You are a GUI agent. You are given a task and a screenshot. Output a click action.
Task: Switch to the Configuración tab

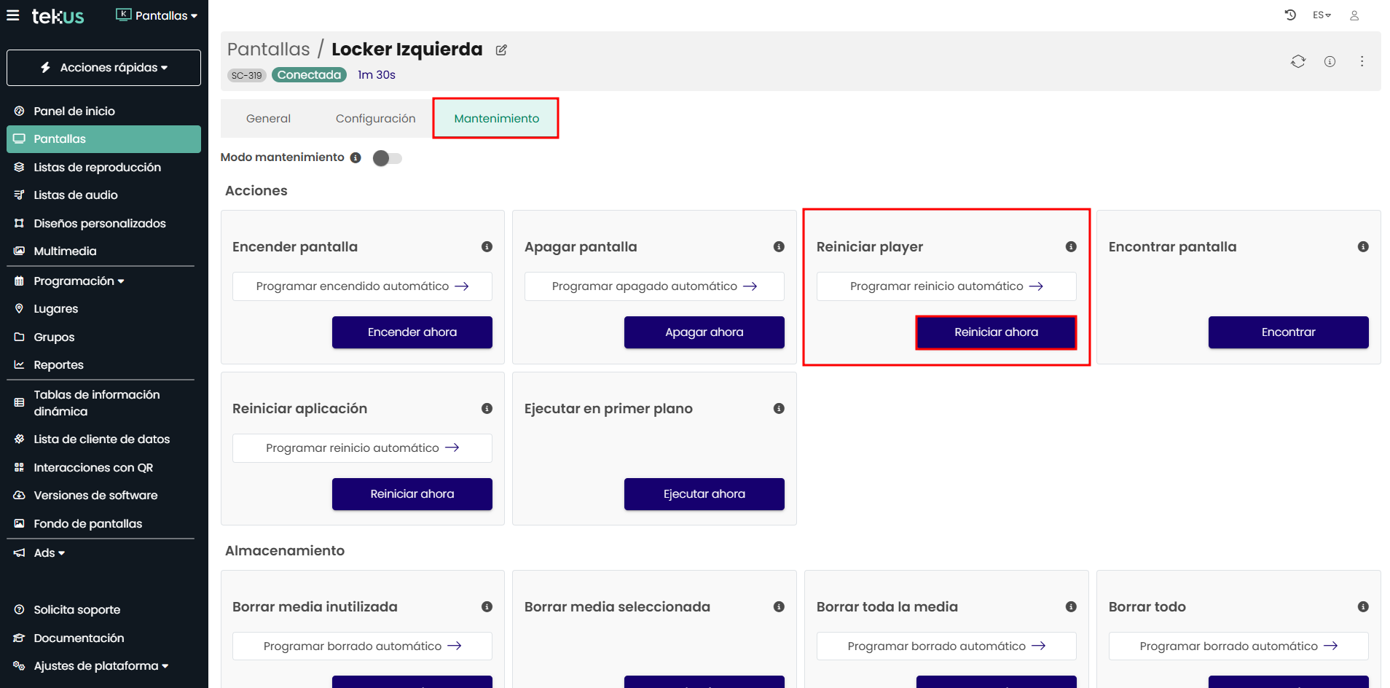(375, 118)
